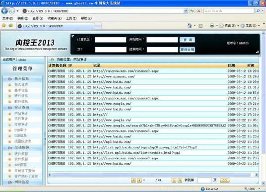Click the GO pager button
This screenshot has width=266, height=192.
(224, 180)
